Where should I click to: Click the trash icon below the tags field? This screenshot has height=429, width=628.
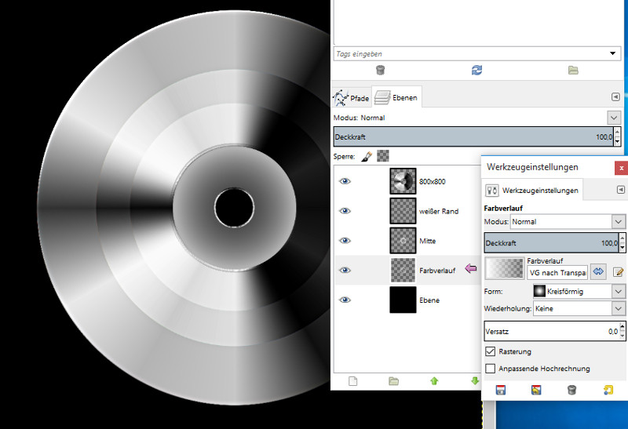[x=380, y=70]
